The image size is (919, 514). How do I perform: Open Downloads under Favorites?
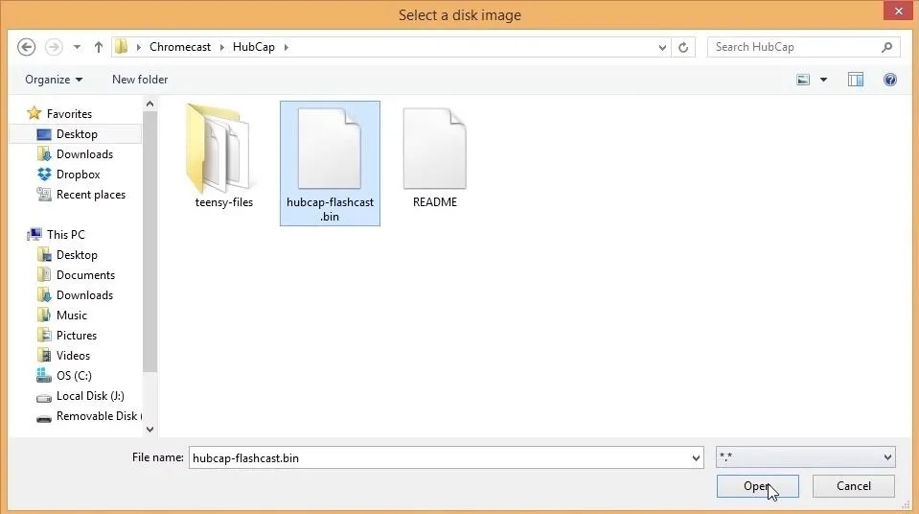pos(84,154)
